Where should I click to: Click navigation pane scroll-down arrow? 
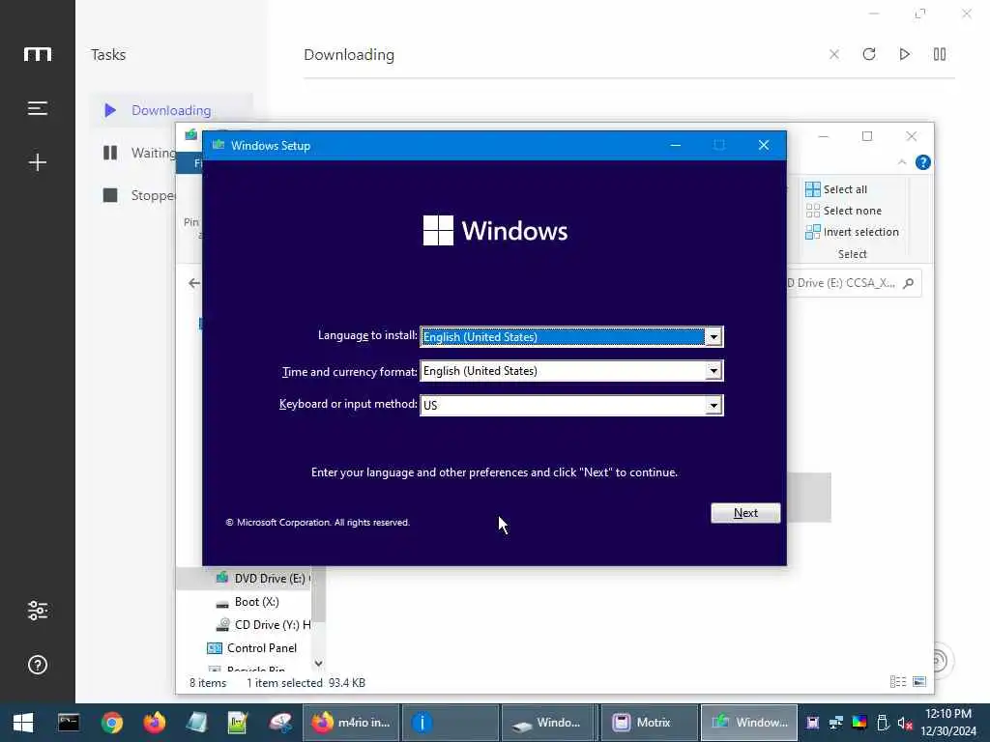tap(318, 663)
